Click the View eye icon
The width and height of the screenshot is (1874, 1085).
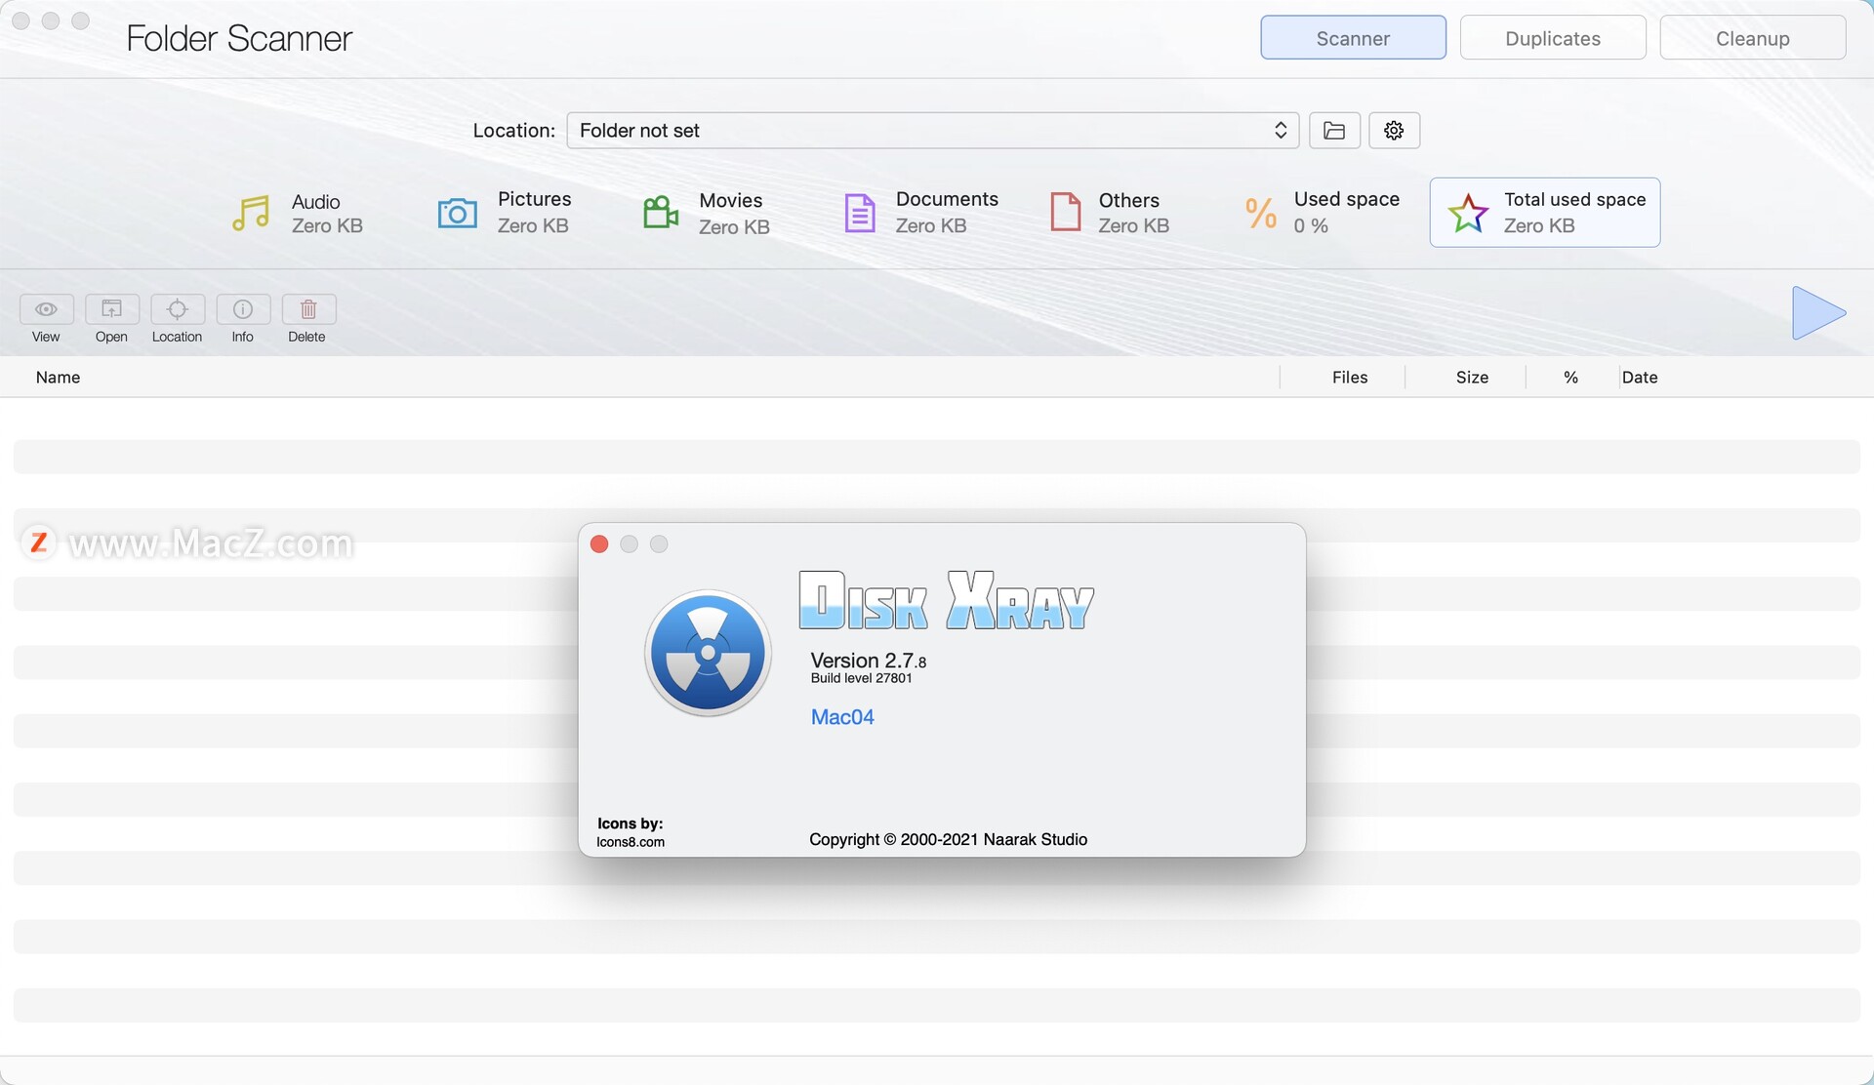[46, 309]
